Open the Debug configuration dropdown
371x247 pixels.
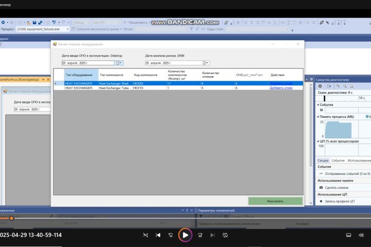[81, 23]
